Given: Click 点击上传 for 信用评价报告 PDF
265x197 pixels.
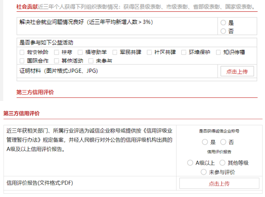Looking at the screenshot, I should pyautogui.click(x=219, y=184).
